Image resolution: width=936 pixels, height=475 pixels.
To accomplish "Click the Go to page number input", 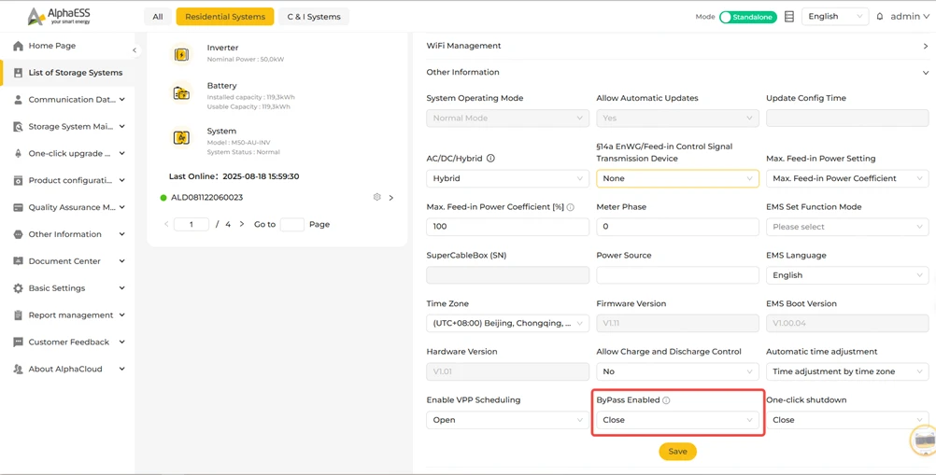I will (291, 224).
